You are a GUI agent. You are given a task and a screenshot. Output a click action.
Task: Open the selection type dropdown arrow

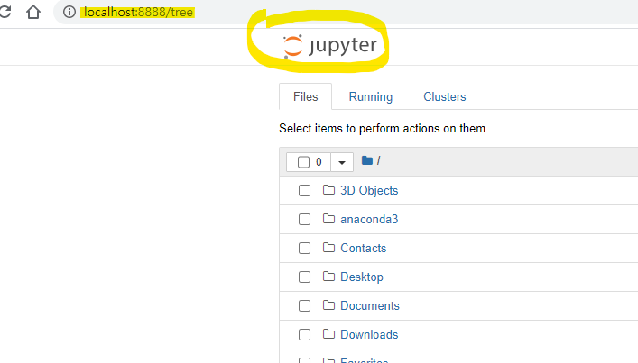tap(342, 162)
